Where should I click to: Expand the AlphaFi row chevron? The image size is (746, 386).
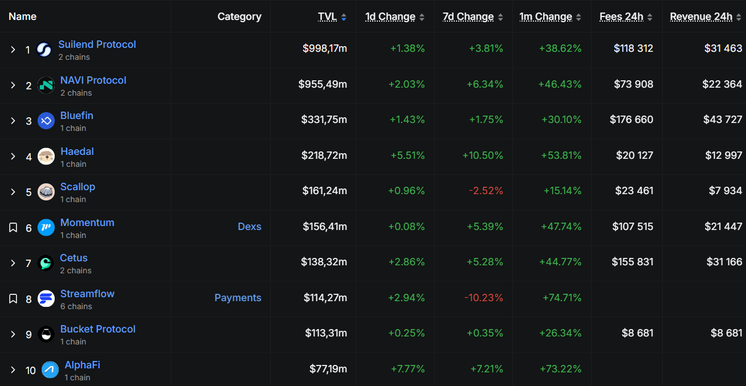13,370
